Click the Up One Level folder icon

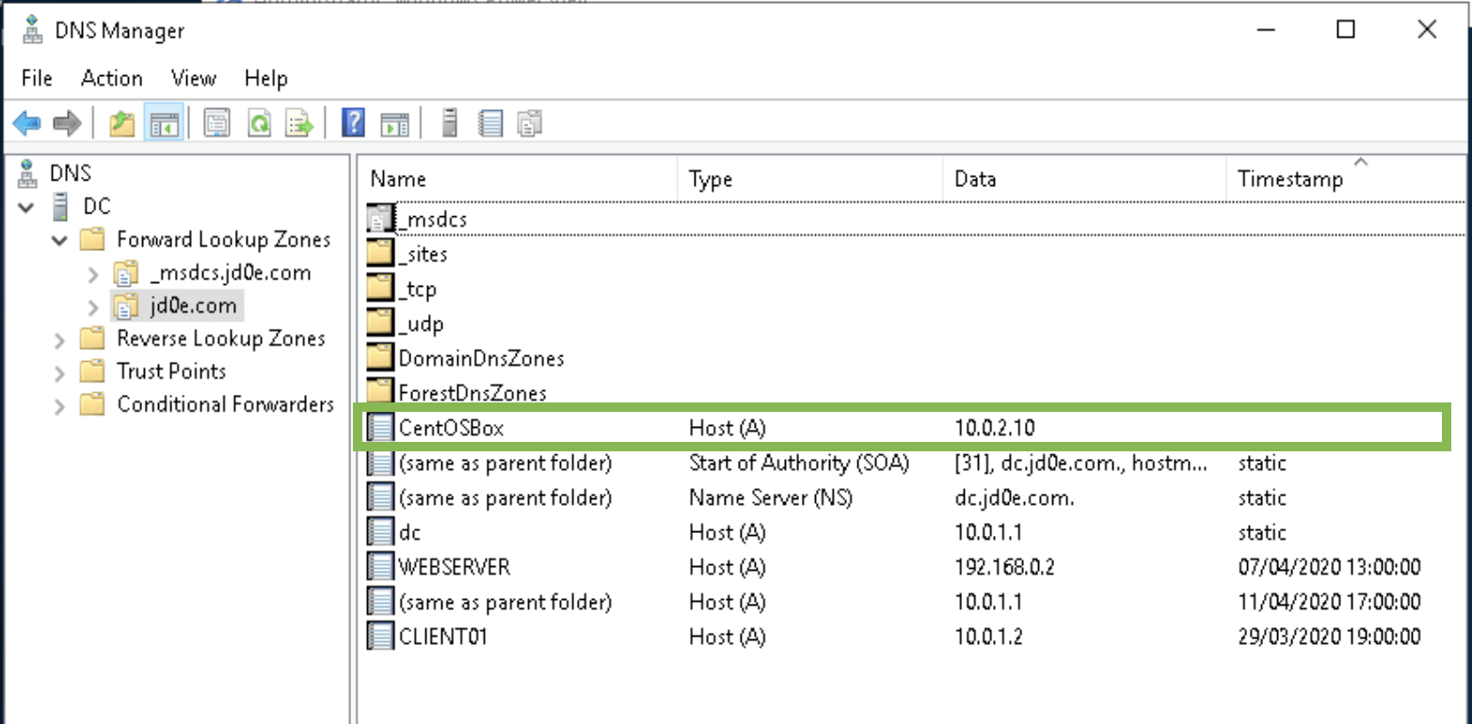[x=121, y=122]
